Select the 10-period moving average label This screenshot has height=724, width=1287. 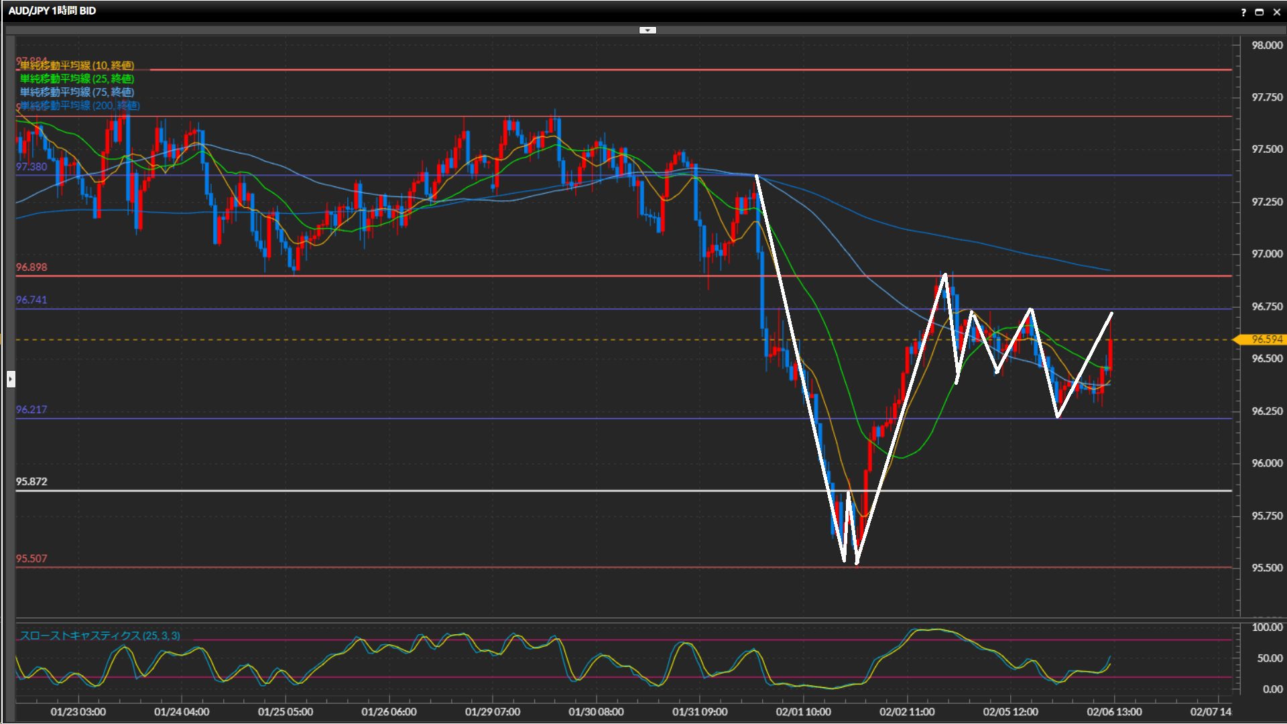pyautogui.click(x=77, y=66)
